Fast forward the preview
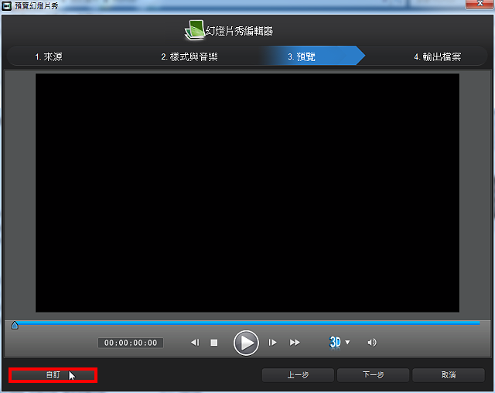495x393 pixels. 295,343
